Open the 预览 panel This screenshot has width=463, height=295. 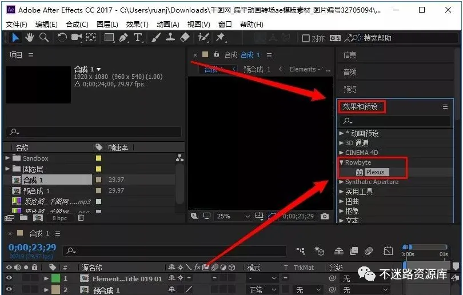(350, 89)
